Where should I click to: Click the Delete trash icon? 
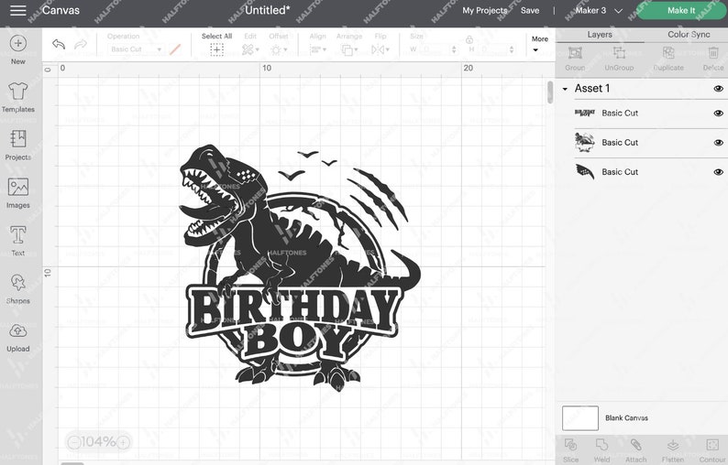coord(713,53)
